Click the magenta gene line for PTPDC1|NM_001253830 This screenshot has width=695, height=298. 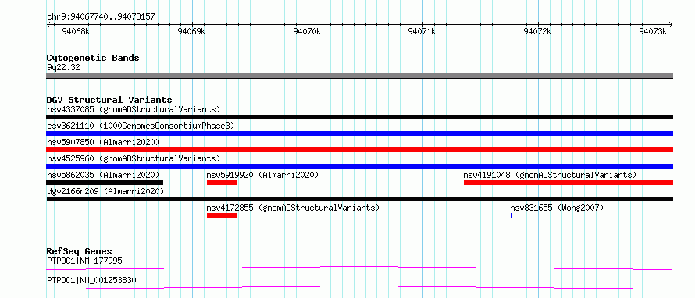[x=360, y=287]
